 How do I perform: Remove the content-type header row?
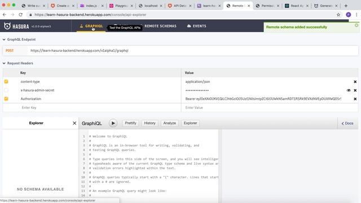coord(355,82)
